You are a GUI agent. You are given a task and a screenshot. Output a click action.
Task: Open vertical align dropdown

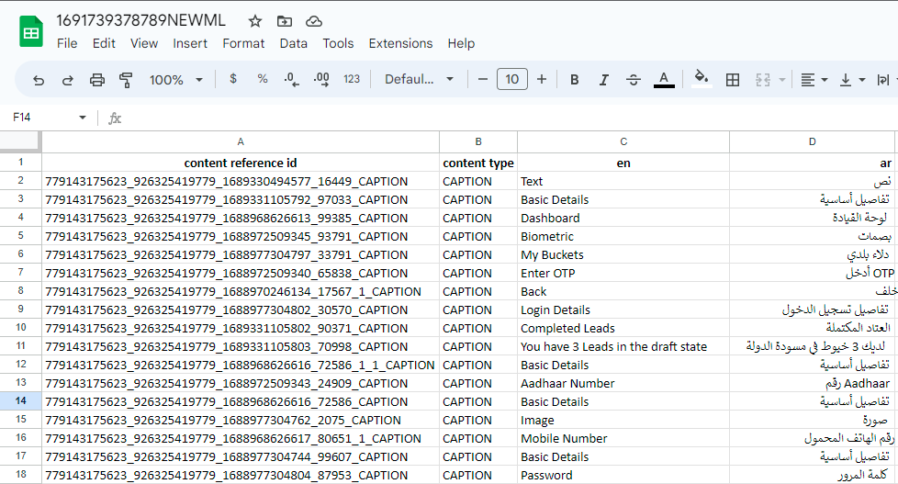coord(851,80)
